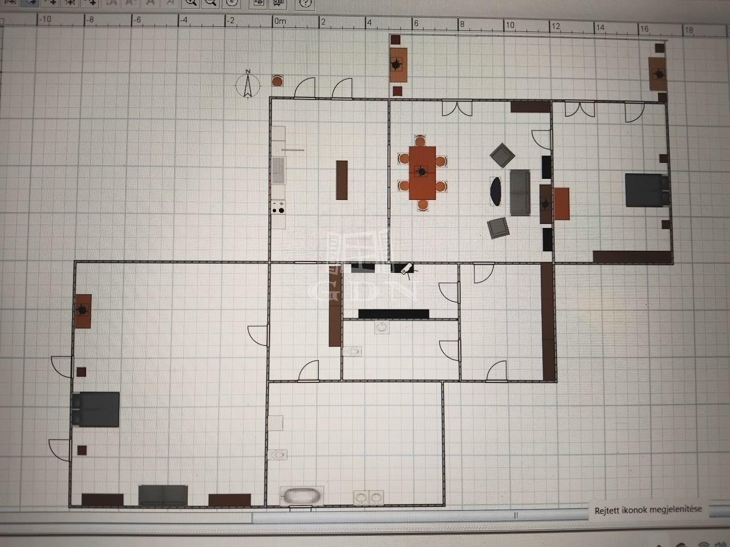The width and height of the screenshot is (730, 547).
Task: Select the double door in right bedroom
Action: click(x=580, y=109)
